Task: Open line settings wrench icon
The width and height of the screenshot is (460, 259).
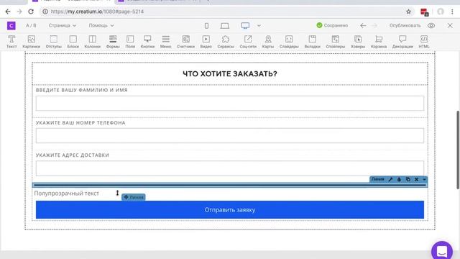Action: 390,179
